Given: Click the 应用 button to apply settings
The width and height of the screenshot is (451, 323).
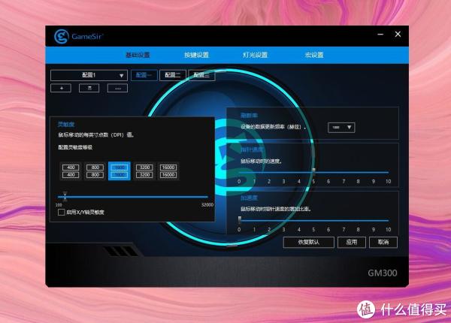Looking at the screenshot, I should 352,242.
